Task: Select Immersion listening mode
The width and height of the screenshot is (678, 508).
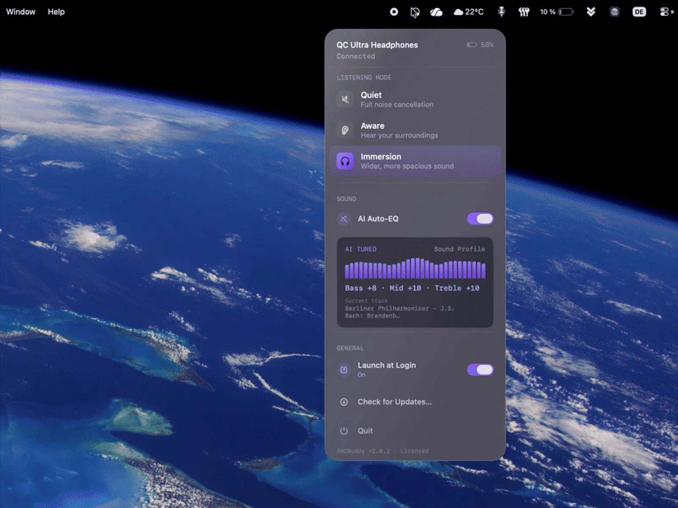Action: (415, 161)
